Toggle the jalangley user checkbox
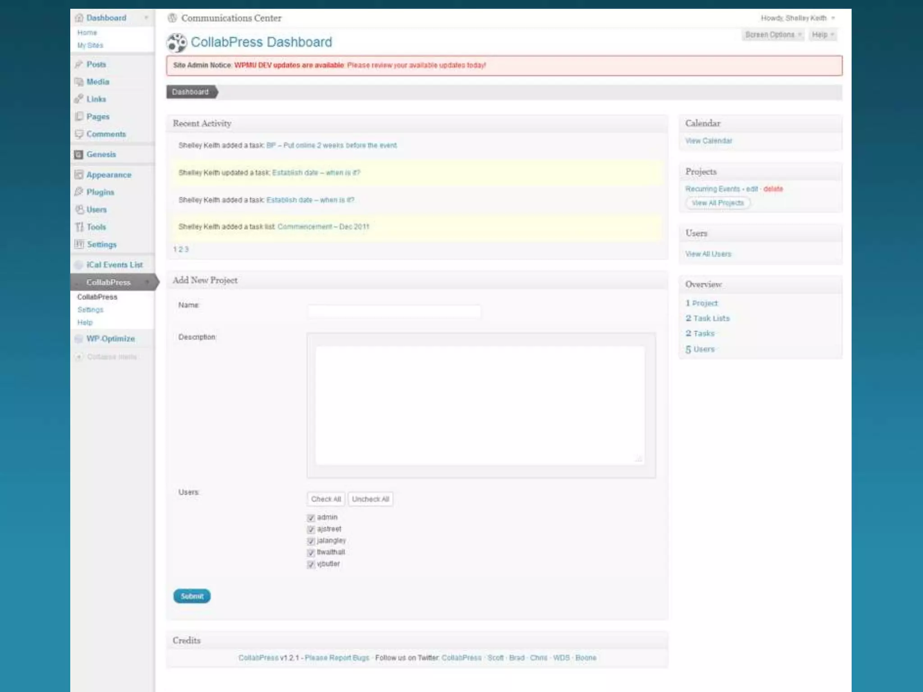The image size is (923, 692). tap(311, 541)
